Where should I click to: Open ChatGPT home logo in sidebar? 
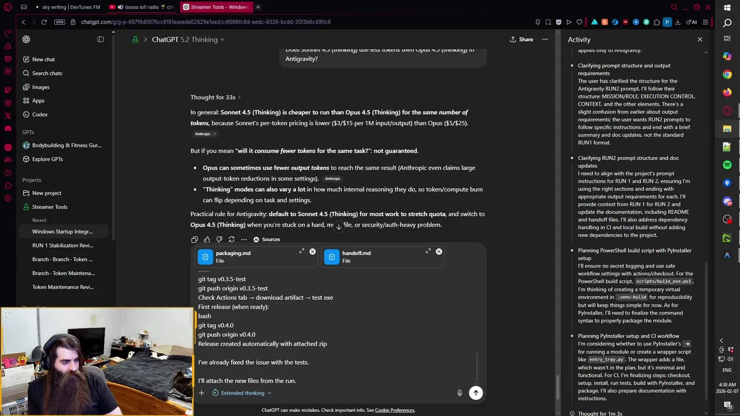[26, 39]
